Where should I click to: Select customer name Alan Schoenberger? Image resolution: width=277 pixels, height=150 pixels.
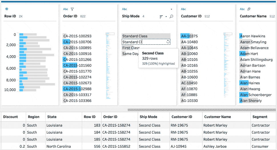(256, 95)
